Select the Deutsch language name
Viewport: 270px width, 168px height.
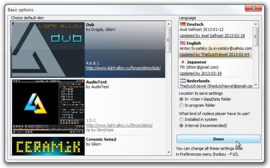tap(195, 24)
